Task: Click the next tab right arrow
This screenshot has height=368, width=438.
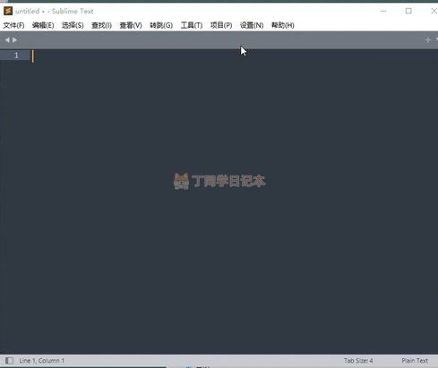Action: (14, 39)
